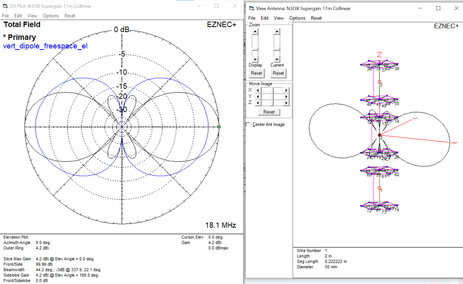Open Edit menu in View Antenna window
This screenshot has width=463, height=284.
coord(264,18)
